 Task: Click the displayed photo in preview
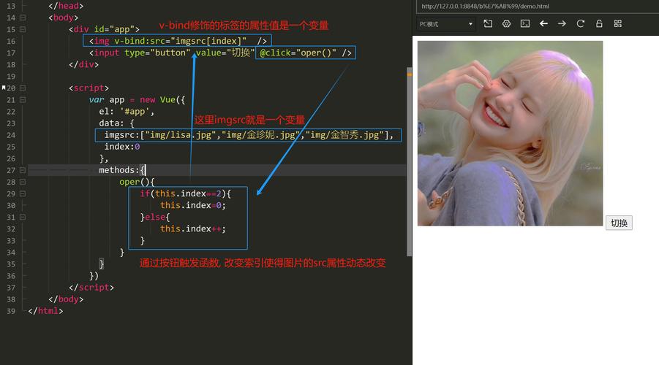pos(510,133)
